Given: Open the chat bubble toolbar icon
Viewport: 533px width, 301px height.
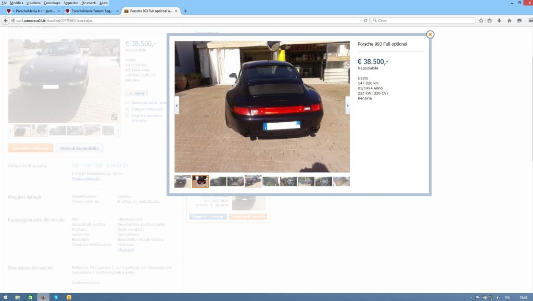Looking at the screenshot, I should click(519, 21).
